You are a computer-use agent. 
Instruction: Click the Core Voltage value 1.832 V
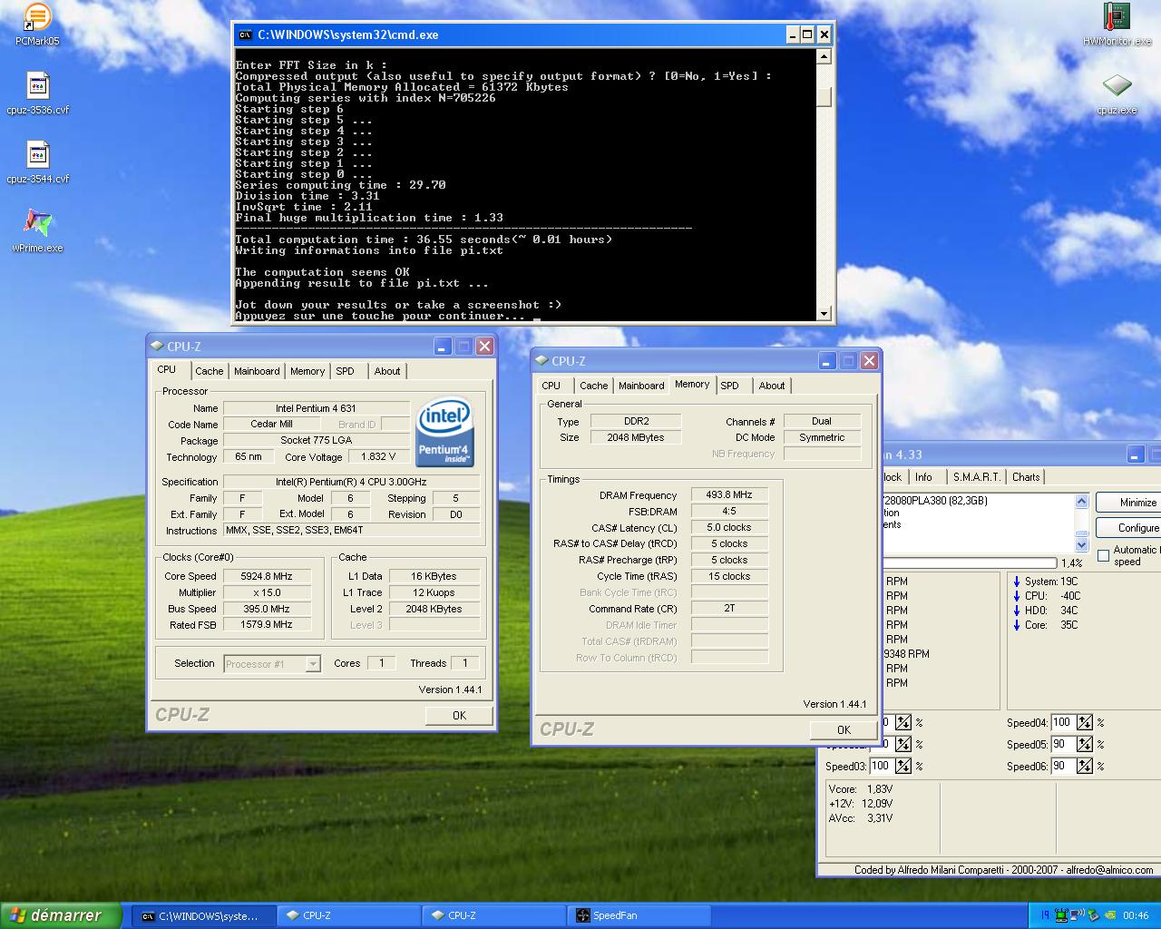[378, 457]
